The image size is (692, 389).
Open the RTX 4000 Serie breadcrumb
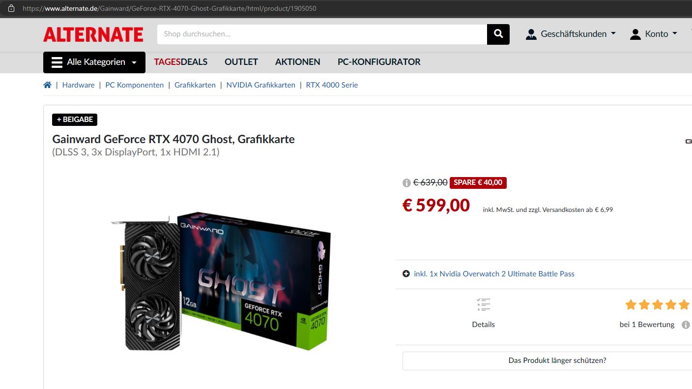click(x=332, y=85)
